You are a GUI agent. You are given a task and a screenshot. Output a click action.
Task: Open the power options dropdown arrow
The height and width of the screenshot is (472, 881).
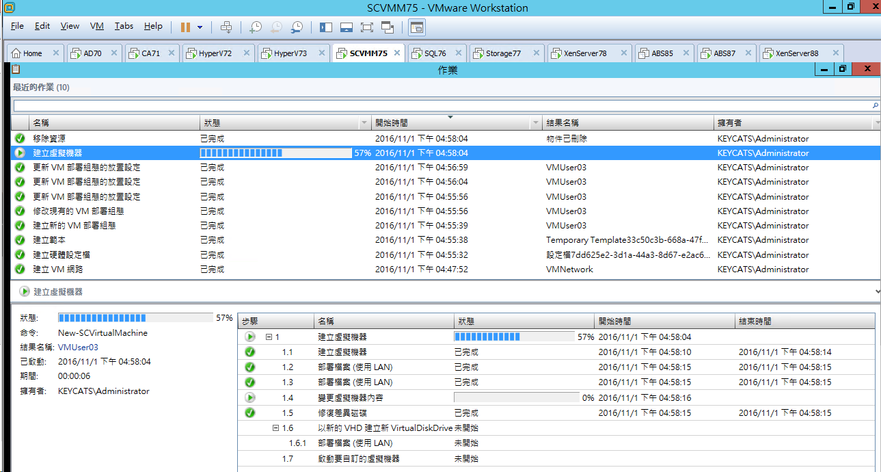click(x=200, y=27)
